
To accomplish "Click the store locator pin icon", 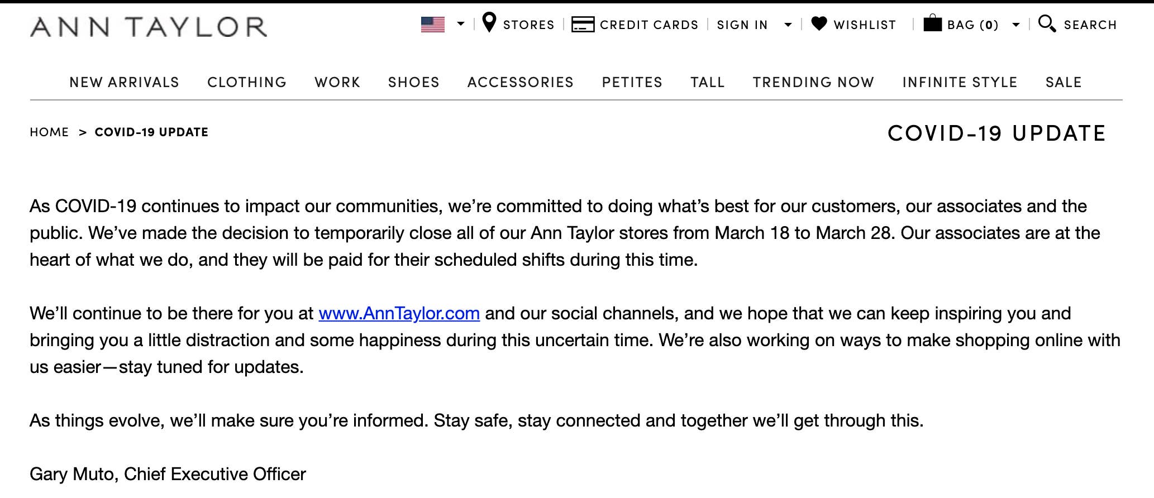I will [x=489, y=23].
